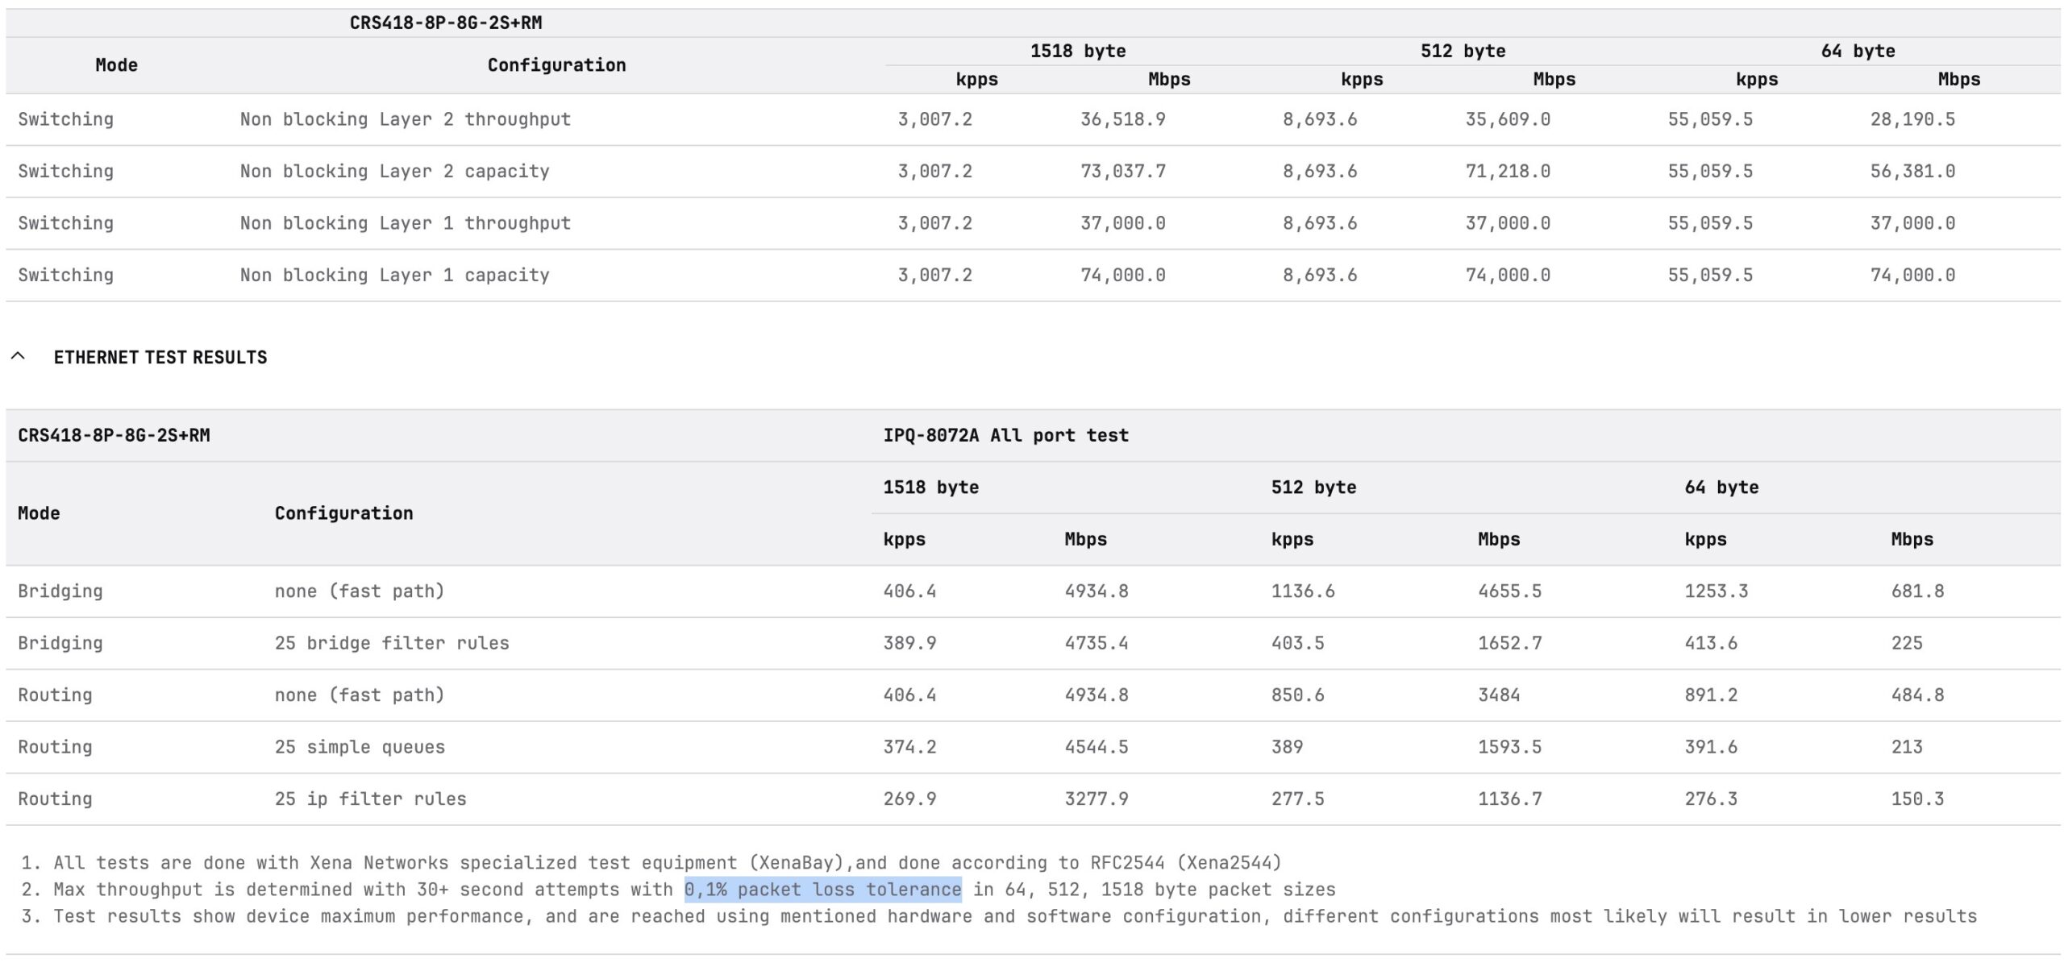Click the 36,518.9 Mbps value cell

[1122, 119]
